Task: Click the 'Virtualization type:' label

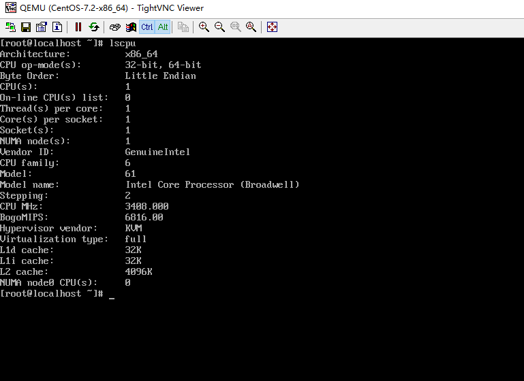Action: [x=55, y=239]
